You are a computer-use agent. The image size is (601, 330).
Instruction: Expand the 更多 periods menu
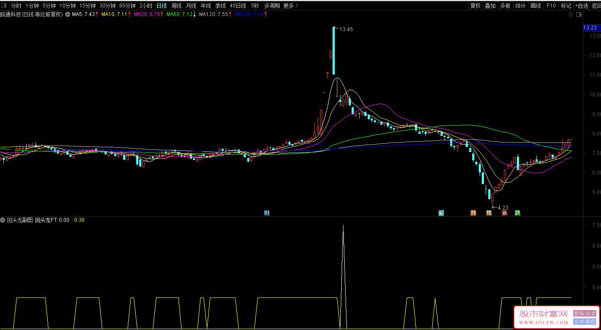[x=290, y=6]
